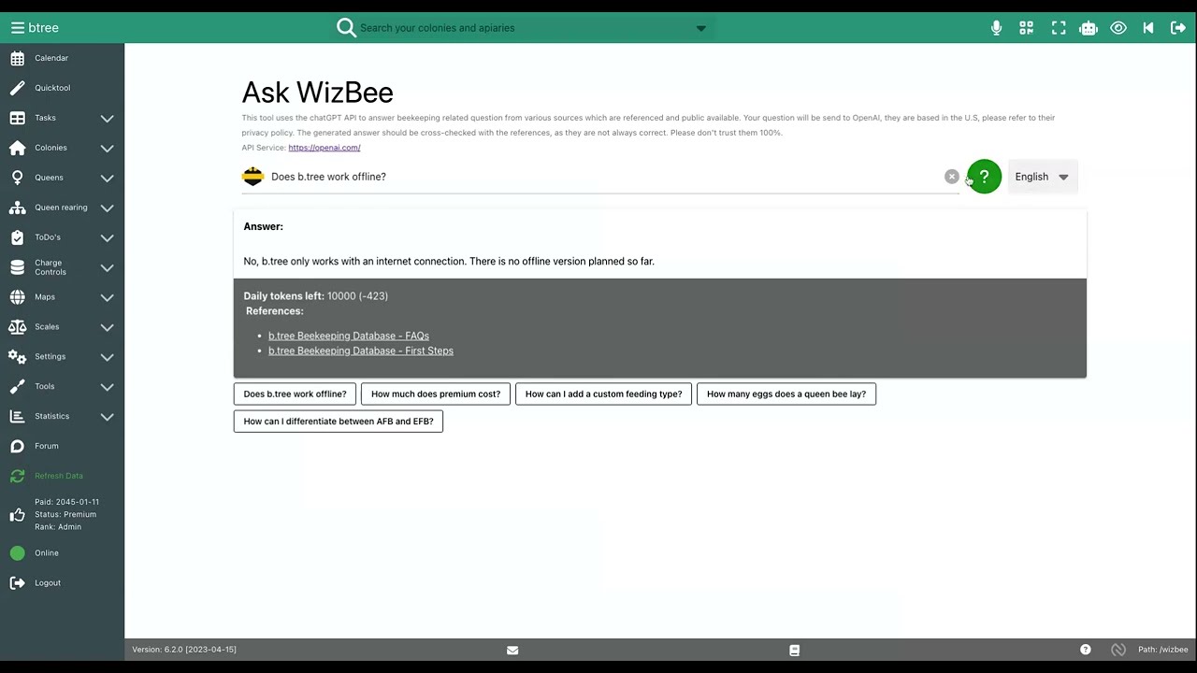
Task: Expand the Queen rearing submenu chevron
Action: click(108, 208)
